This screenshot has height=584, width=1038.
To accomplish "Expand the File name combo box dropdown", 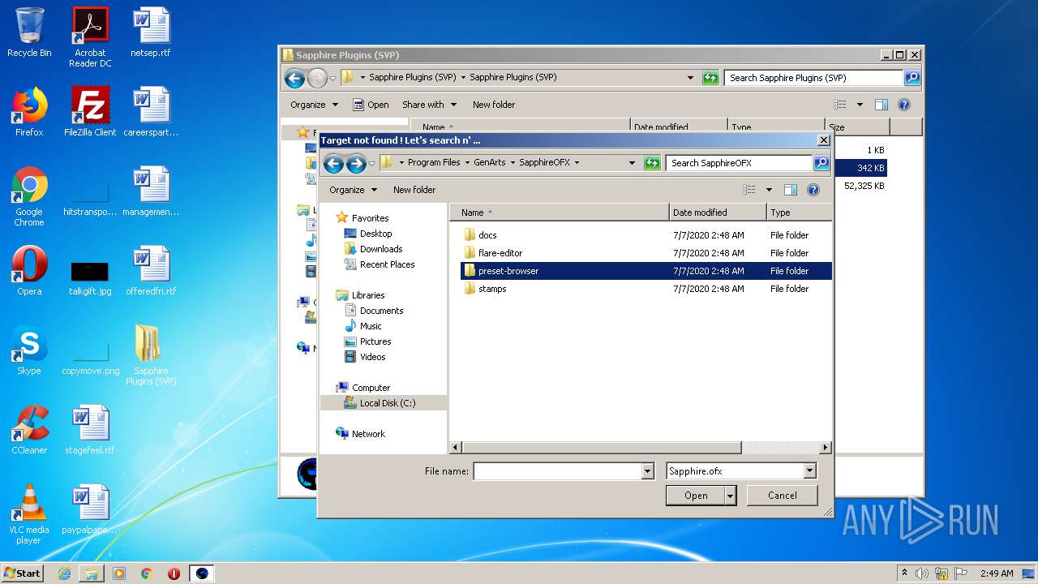I will pos(647,471).
